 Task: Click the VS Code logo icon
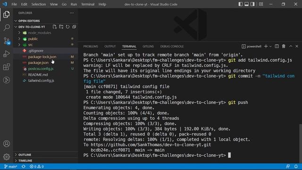pyautogui.click(x=5, y=4)
